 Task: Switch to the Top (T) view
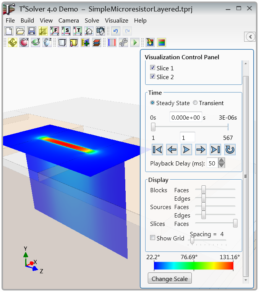[x=78, y=31]
